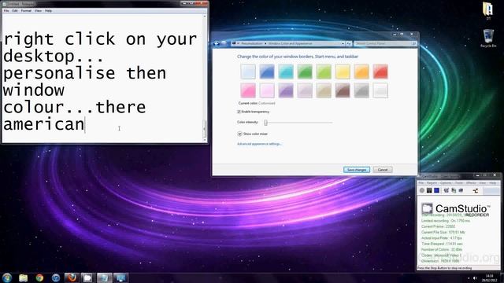
Task: Click the volume speaker tray icon
Action: (475, 278)
